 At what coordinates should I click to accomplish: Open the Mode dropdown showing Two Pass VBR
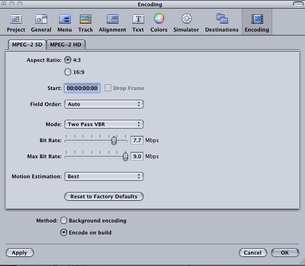click(x=104, y=124)
